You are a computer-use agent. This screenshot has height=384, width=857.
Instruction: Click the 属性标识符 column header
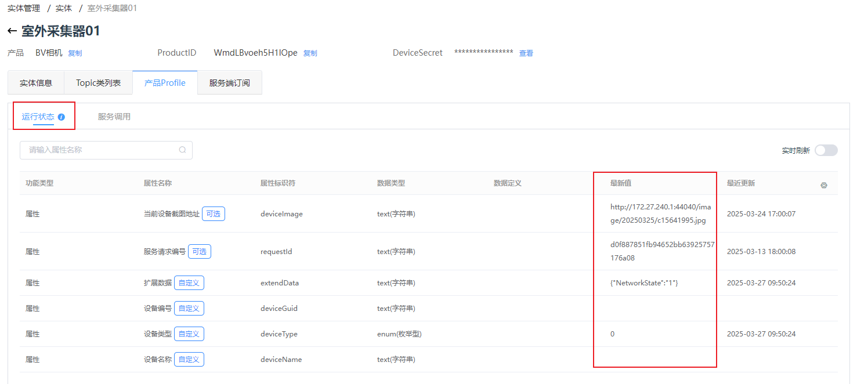[x=278, y=183]
